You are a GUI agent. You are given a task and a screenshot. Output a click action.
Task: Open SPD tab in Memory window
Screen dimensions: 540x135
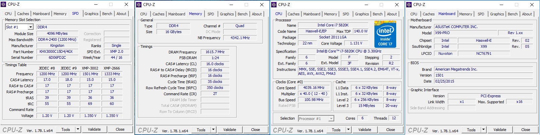point(211,14)
